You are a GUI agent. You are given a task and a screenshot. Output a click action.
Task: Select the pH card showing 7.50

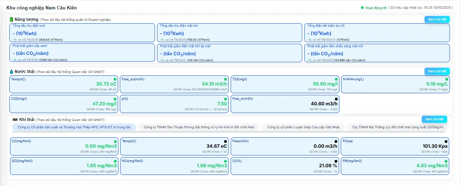[174, 104]
